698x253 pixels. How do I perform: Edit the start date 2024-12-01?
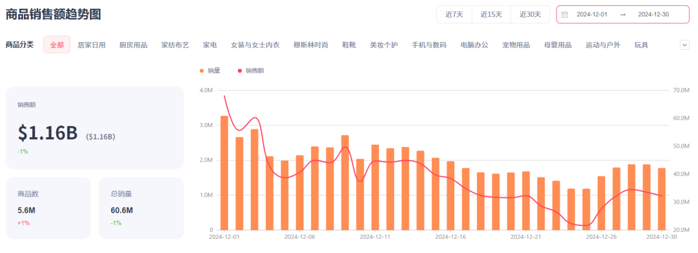(x=591, y=14)
